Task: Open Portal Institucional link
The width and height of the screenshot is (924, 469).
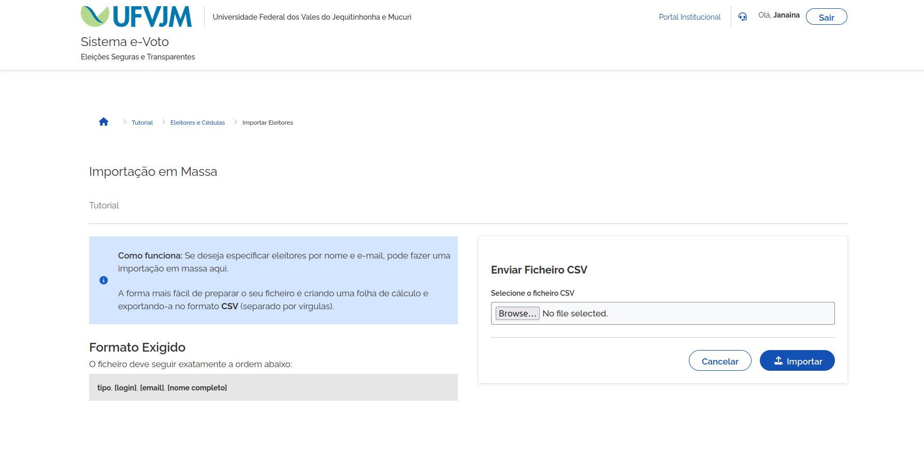Action: tap(689, 17)
